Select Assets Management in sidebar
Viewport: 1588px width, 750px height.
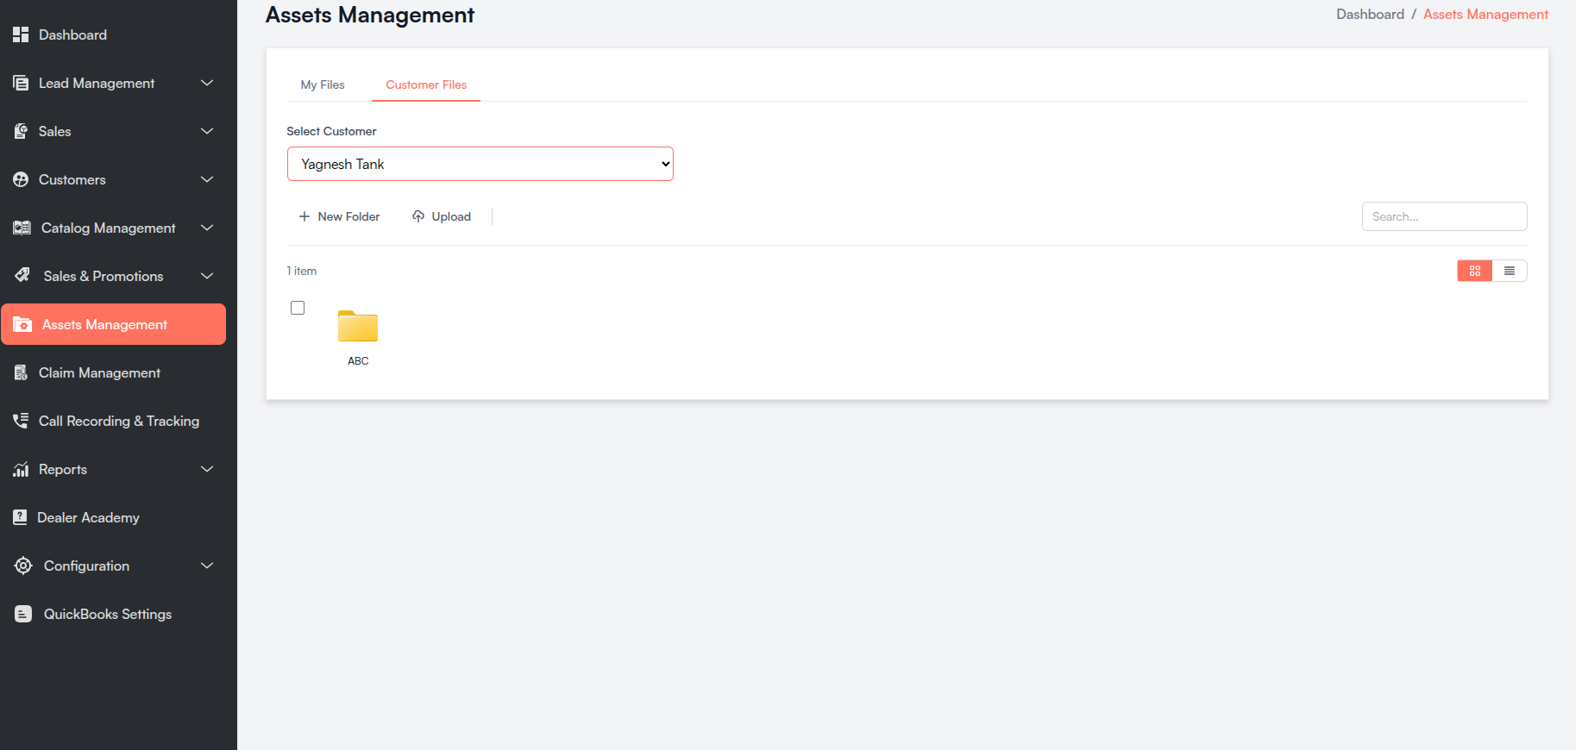pos(113,324)
